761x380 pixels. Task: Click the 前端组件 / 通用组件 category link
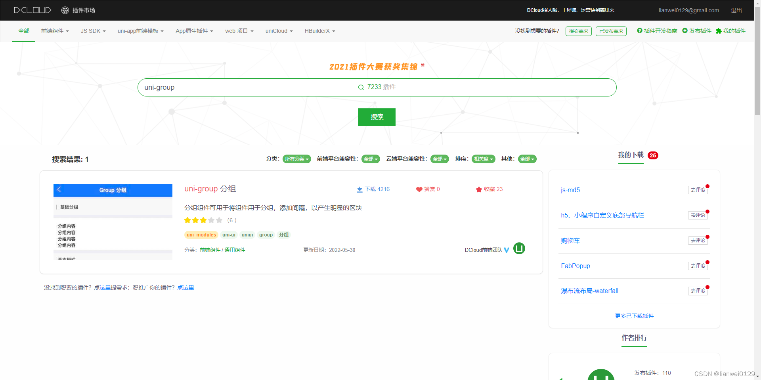point(222,250)
